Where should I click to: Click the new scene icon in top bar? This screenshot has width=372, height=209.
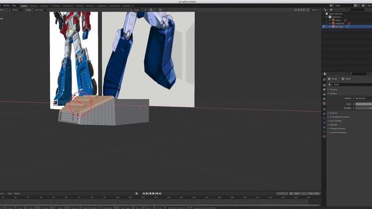click(x=355, y=5)
